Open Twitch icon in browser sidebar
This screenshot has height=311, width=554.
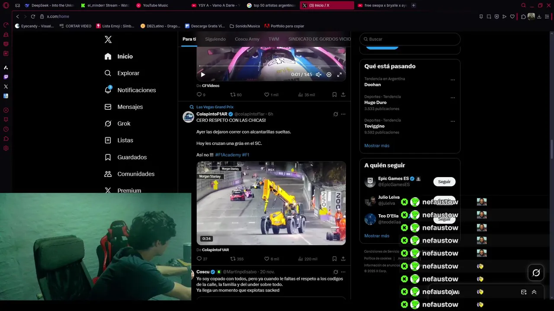6,77
